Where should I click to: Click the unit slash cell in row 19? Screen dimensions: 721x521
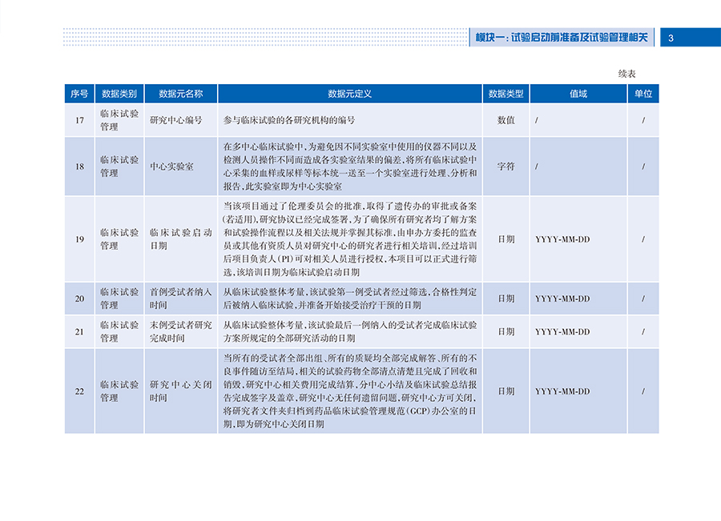[x=643, y=239]
